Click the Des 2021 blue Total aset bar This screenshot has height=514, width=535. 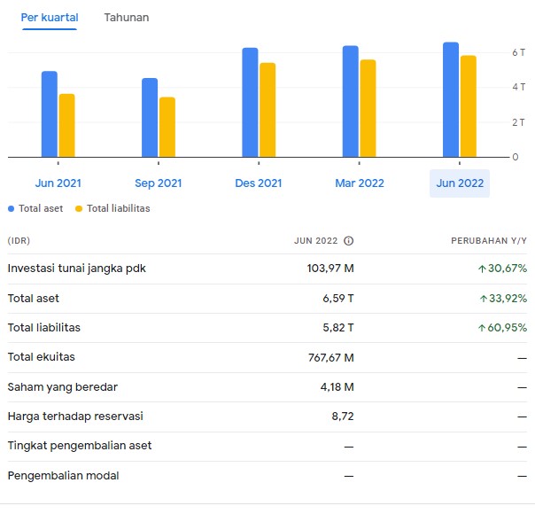[x=250, y=103]
